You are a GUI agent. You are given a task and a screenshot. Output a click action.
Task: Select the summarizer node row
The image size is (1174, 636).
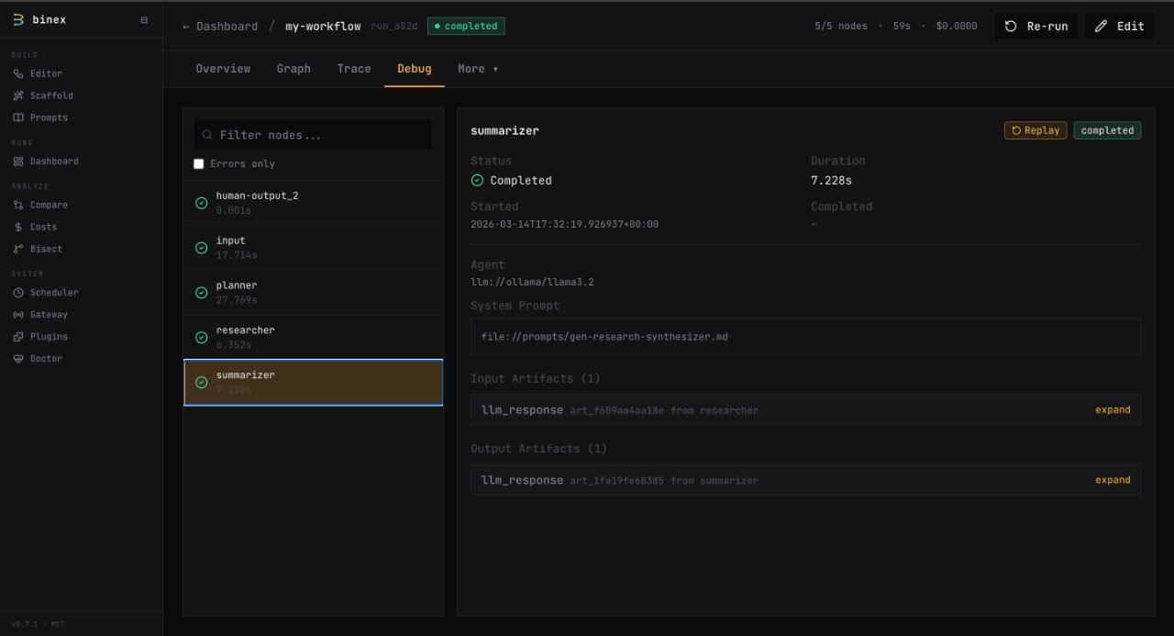pos(313,383)
